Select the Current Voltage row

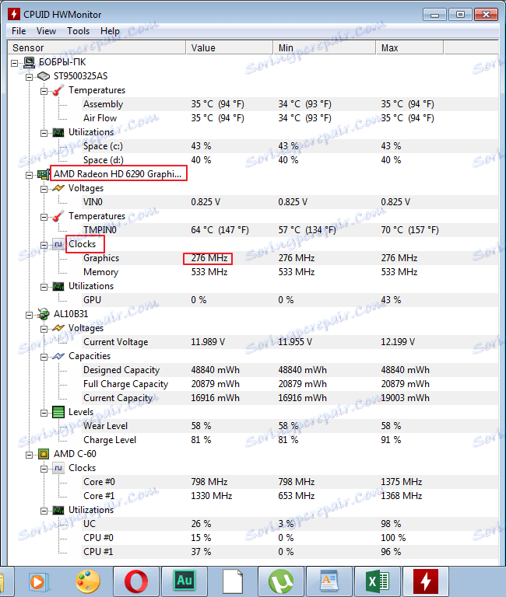coord(290,342)
